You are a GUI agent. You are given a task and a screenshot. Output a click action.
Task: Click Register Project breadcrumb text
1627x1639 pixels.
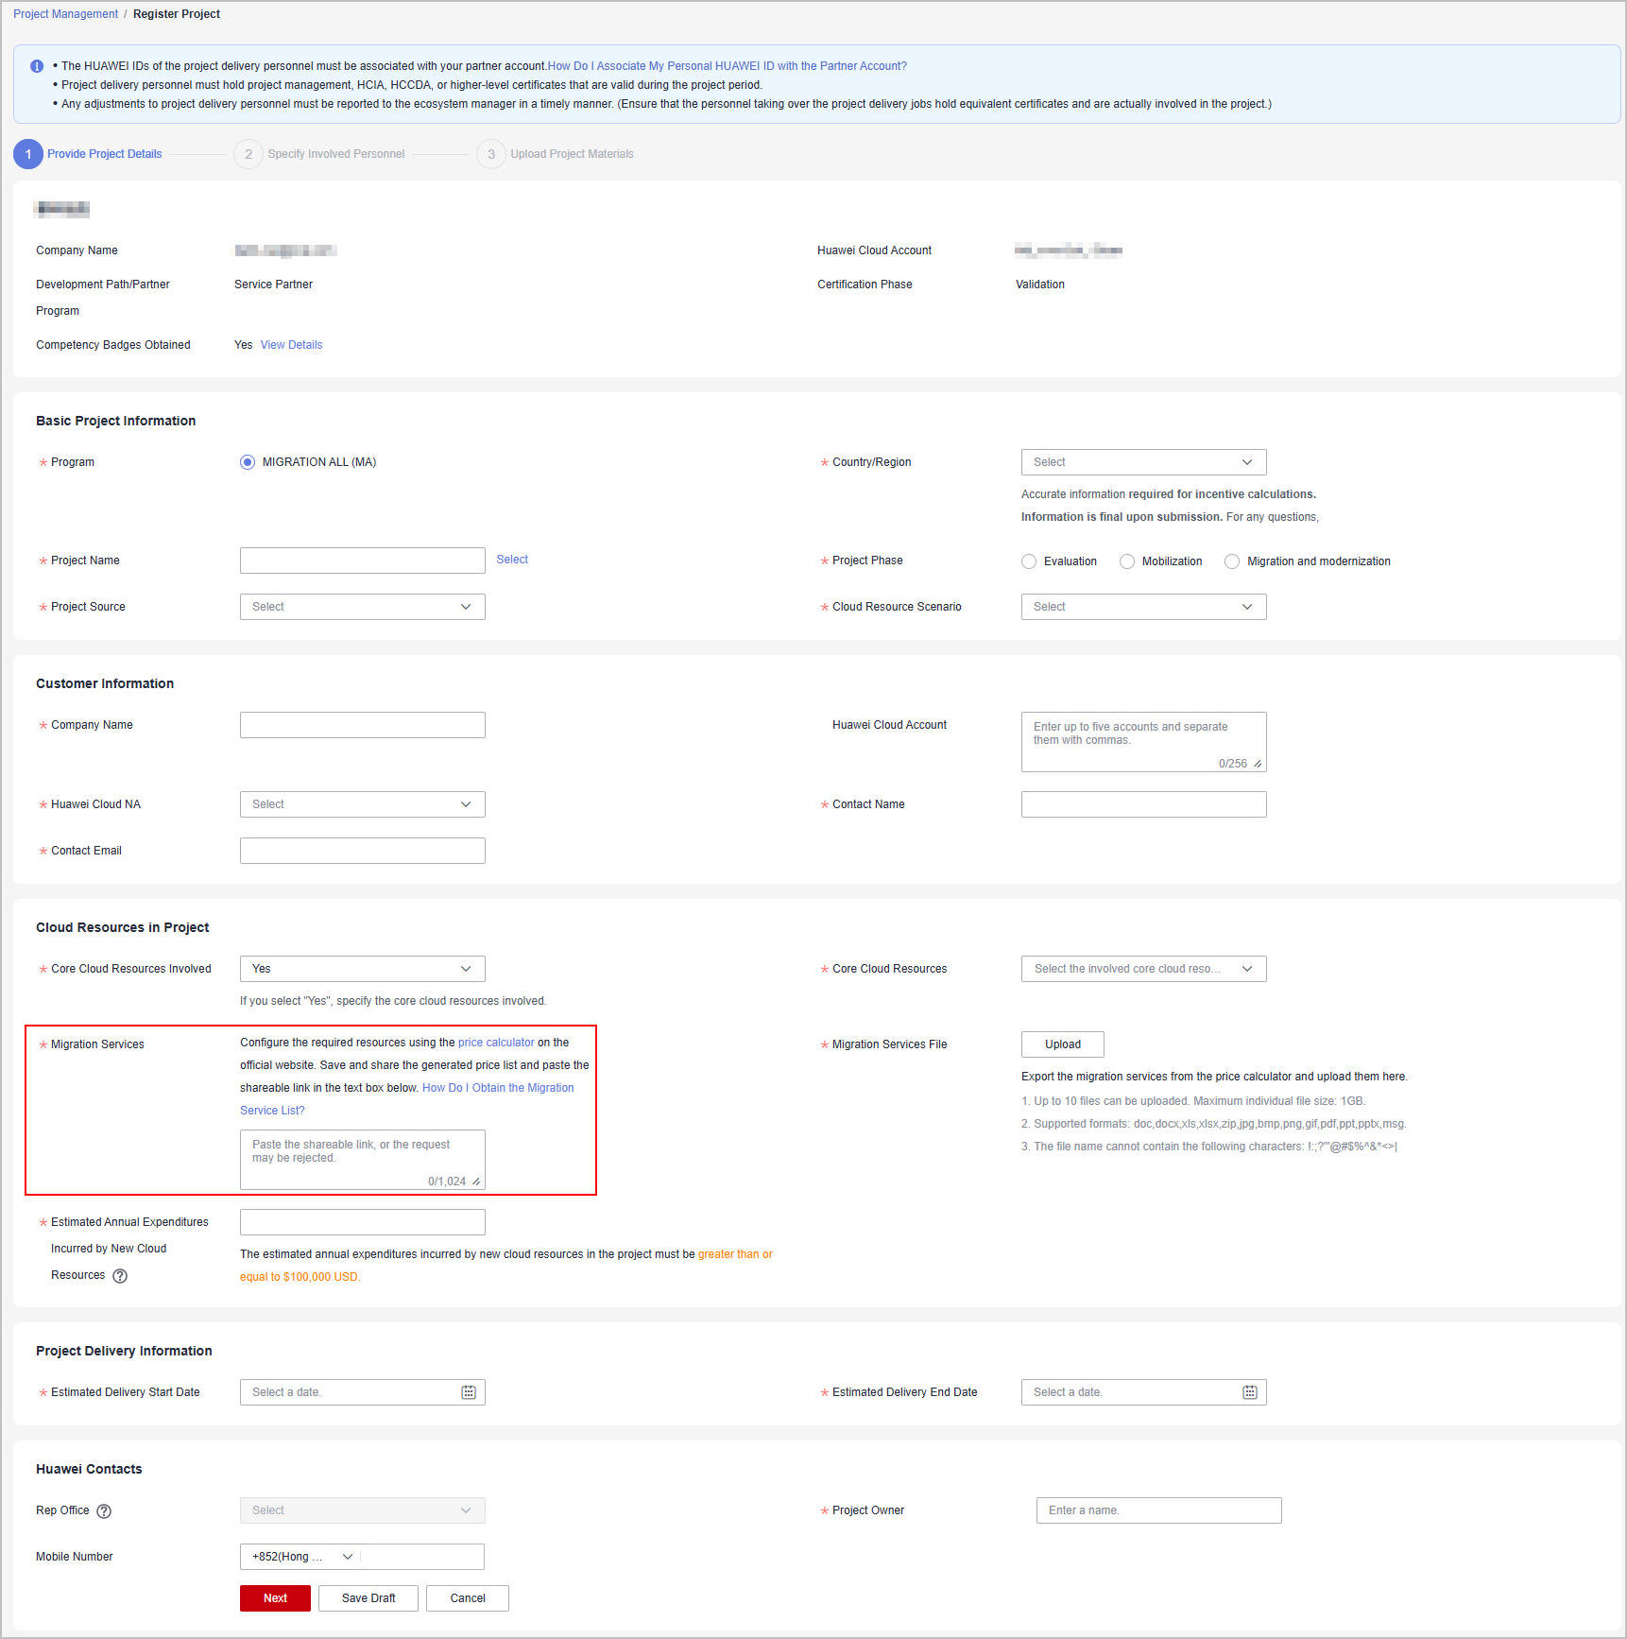(177, 14)
